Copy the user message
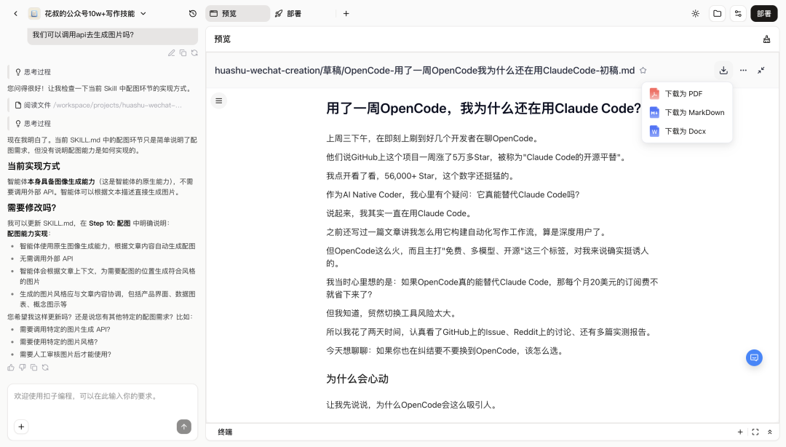The image size is (786, 447). [x=183, y=52]
